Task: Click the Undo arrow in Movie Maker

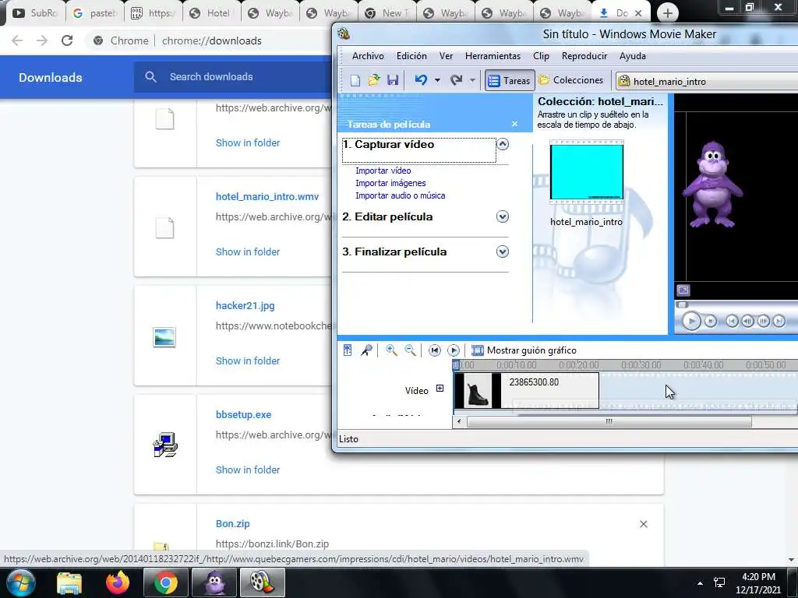Action: (x=421, y=80)
